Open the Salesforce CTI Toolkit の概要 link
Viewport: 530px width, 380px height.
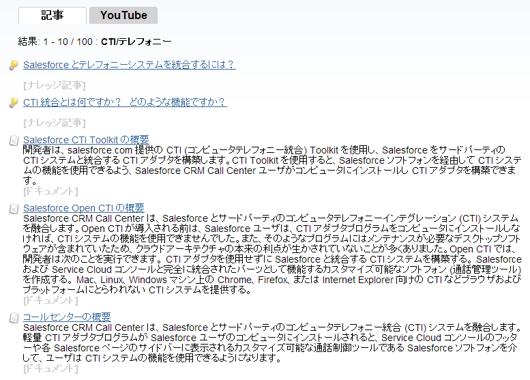[86, 140]
